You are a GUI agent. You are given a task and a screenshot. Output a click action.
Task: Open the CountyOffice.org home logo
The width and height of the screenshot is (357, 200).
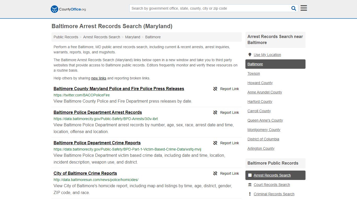click(x=68, y=9)
